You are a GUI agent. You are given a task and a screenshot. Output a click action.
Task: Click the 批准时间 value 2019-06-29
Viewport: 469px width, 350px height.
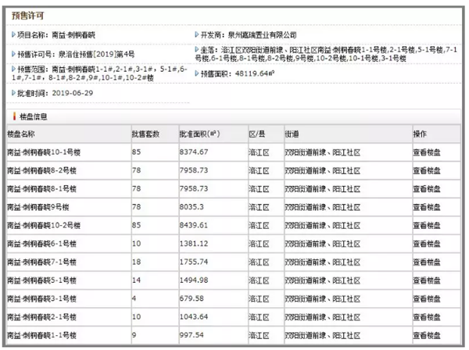73,93
